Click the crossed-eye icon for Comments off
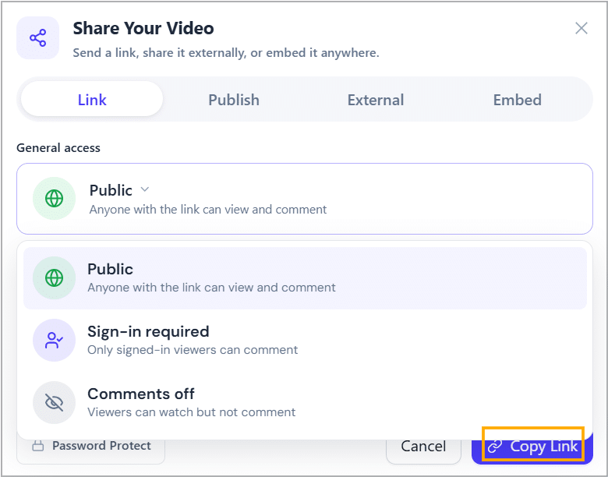 (x=54, y=402)
